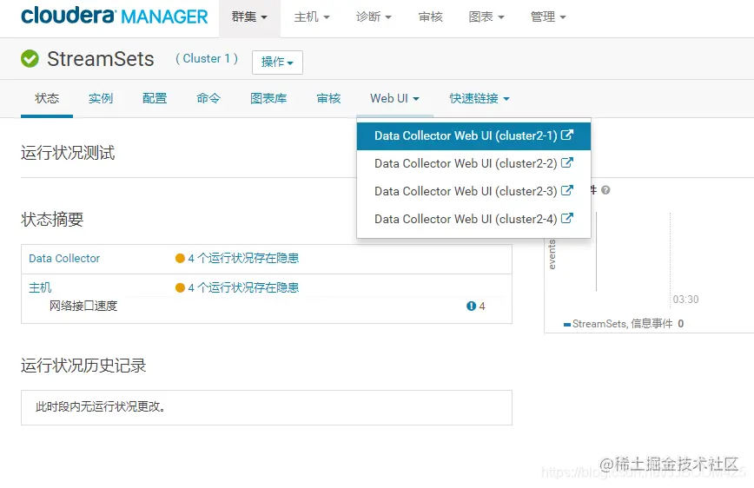Click the Cloudera Manager logo

(x=115, y=16)
